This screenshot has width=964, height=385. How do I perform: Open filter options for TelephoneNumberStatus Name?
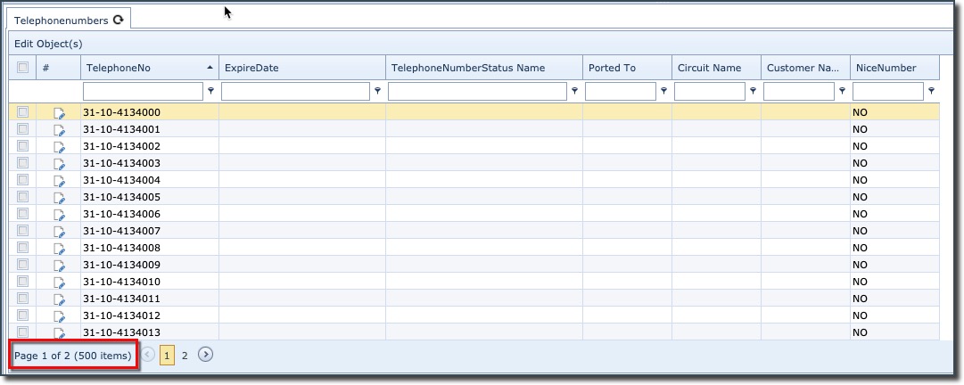coord(574,91)
